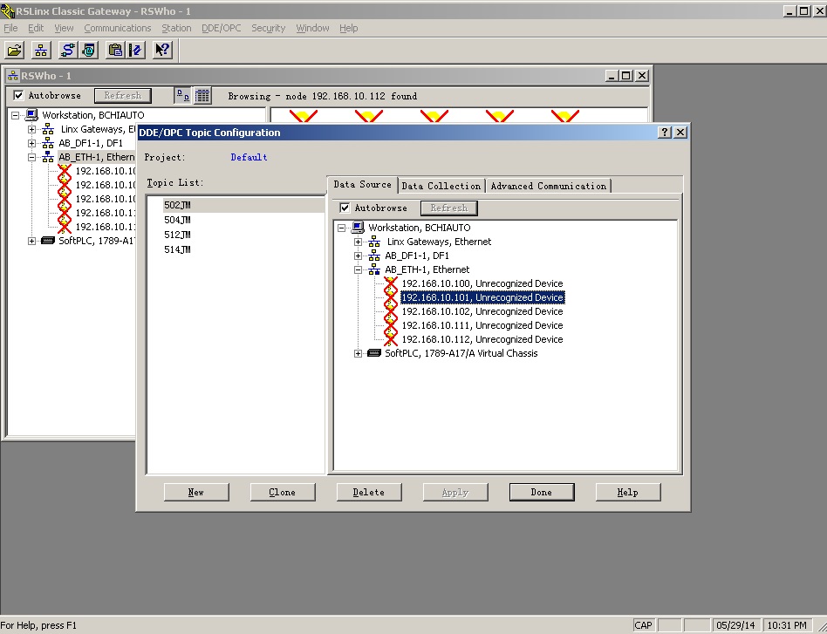Open the Window menu
The image size is (827, 634).
coord(312,28)
